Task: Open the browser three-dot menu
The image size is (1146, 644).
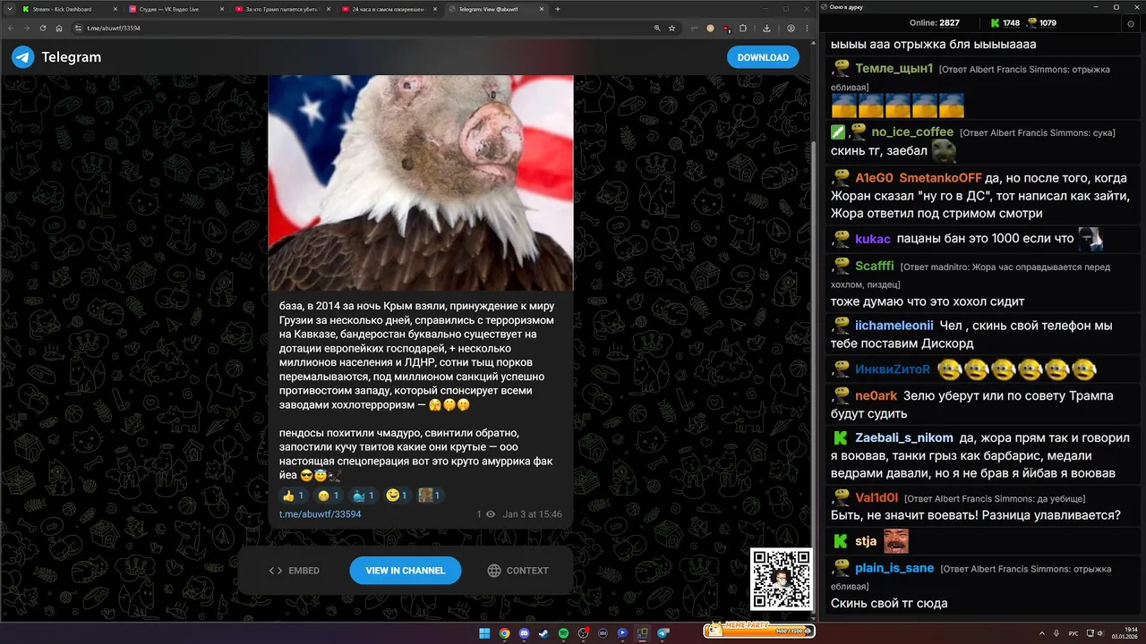Action: pyautogui.click(x=808, y=28)
